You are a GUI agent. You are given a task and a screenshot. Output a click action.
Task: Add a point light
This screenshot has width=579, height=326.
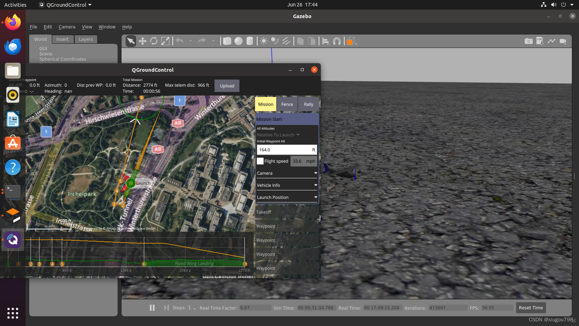coord(264,41)
